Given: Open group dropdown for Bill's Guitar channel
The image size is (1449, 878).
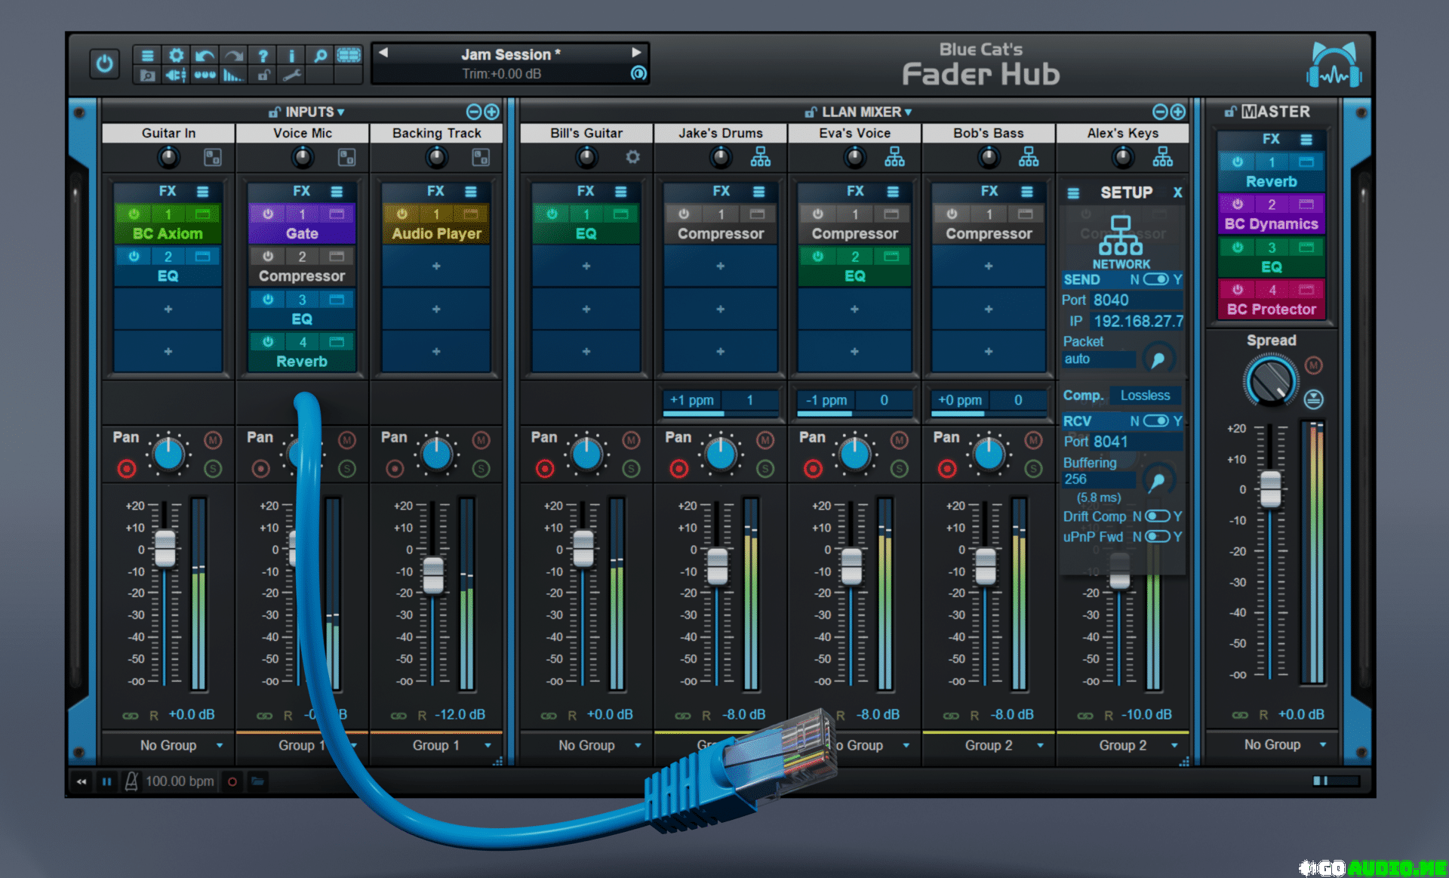Looking at the screenshot, I should pos(638,745).
